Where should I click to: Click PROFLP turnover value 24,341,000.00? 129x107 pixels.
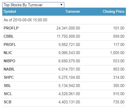68,28
